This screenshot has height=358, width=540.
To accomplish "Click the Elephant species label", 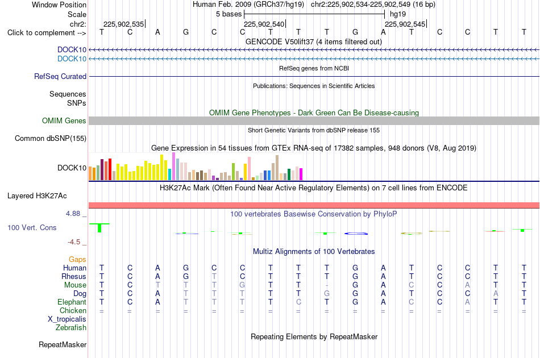I will [72, 302].
